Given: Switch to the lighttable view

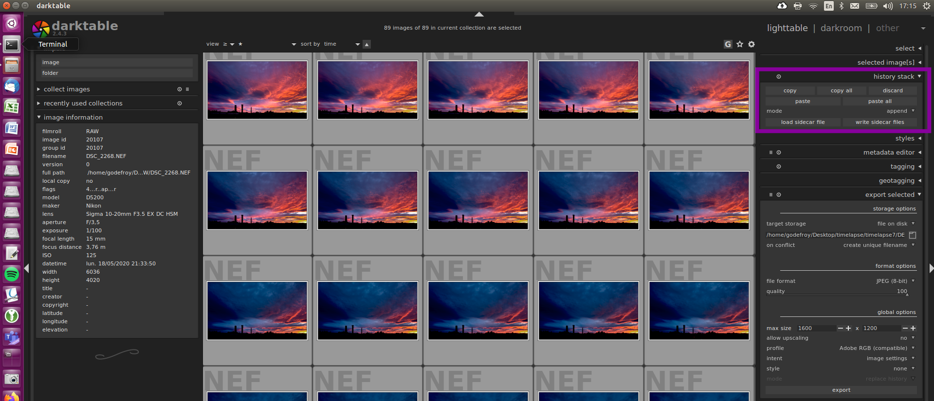Looking at the screenshot, I should pos(787,28).
